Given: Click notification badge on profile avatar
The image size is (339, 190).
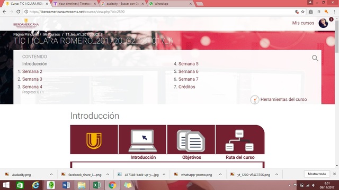Looking at the screenshot, I should pos(331,20).
